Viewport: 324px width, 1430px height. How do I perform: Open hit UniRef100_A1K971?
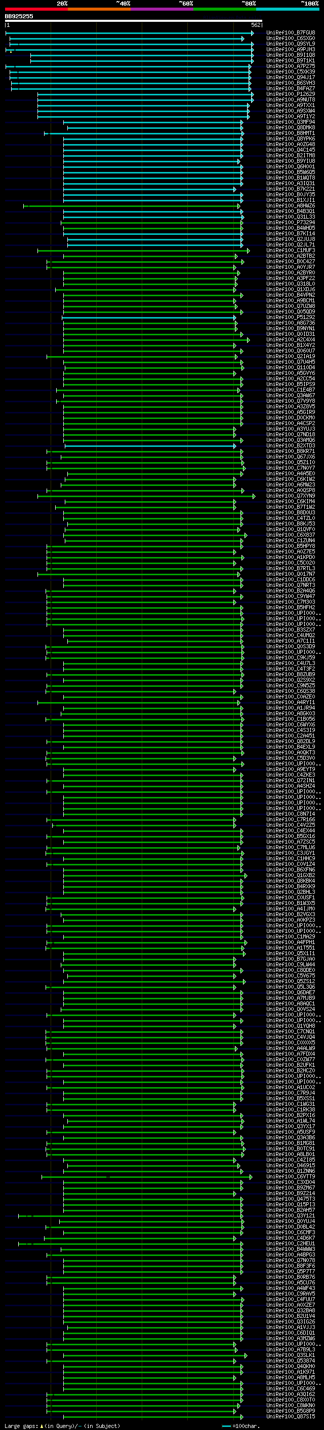291,1372
